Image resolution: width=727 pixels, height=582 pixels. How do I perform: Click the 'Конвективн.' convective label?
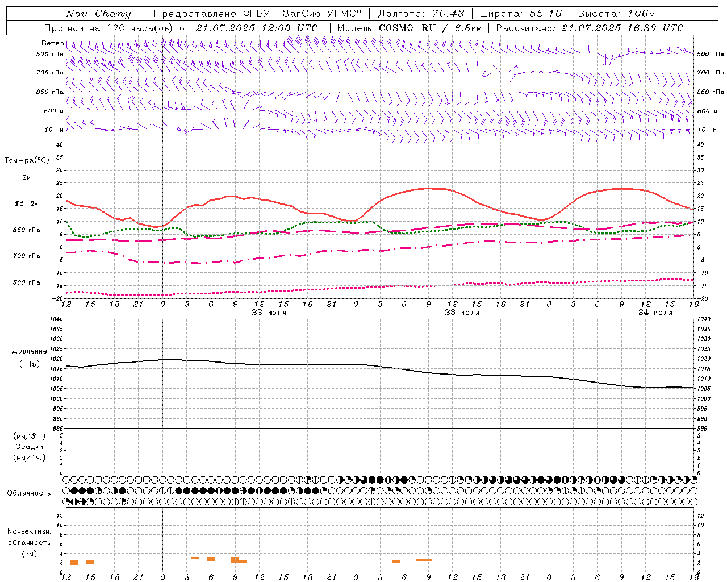pyautogui.click(x=29, y=531)
